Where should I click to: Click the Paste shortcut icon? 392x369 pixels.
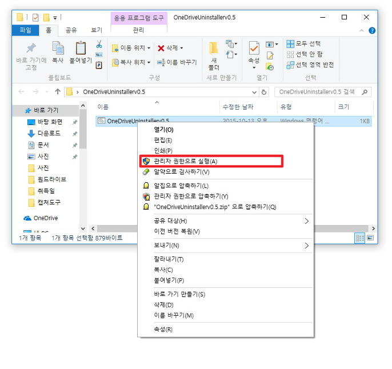[x=99, y=65]
